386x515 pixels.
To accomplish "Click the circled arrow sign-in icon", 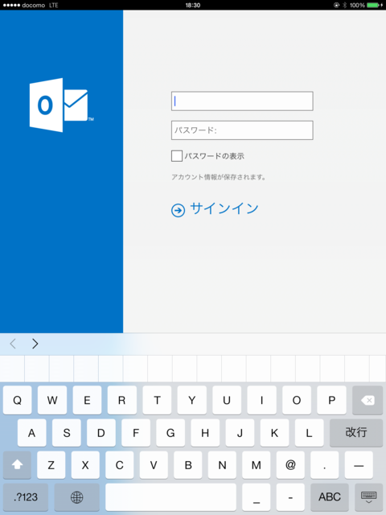I will [179, 210].
